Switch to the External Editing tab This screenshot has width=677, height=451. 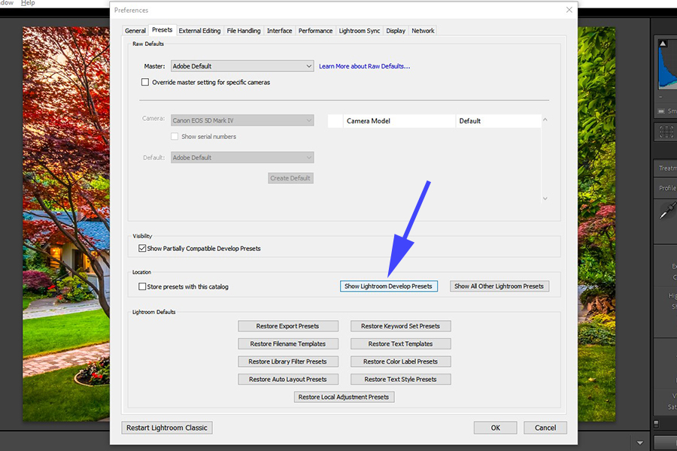tap(199, 31)
